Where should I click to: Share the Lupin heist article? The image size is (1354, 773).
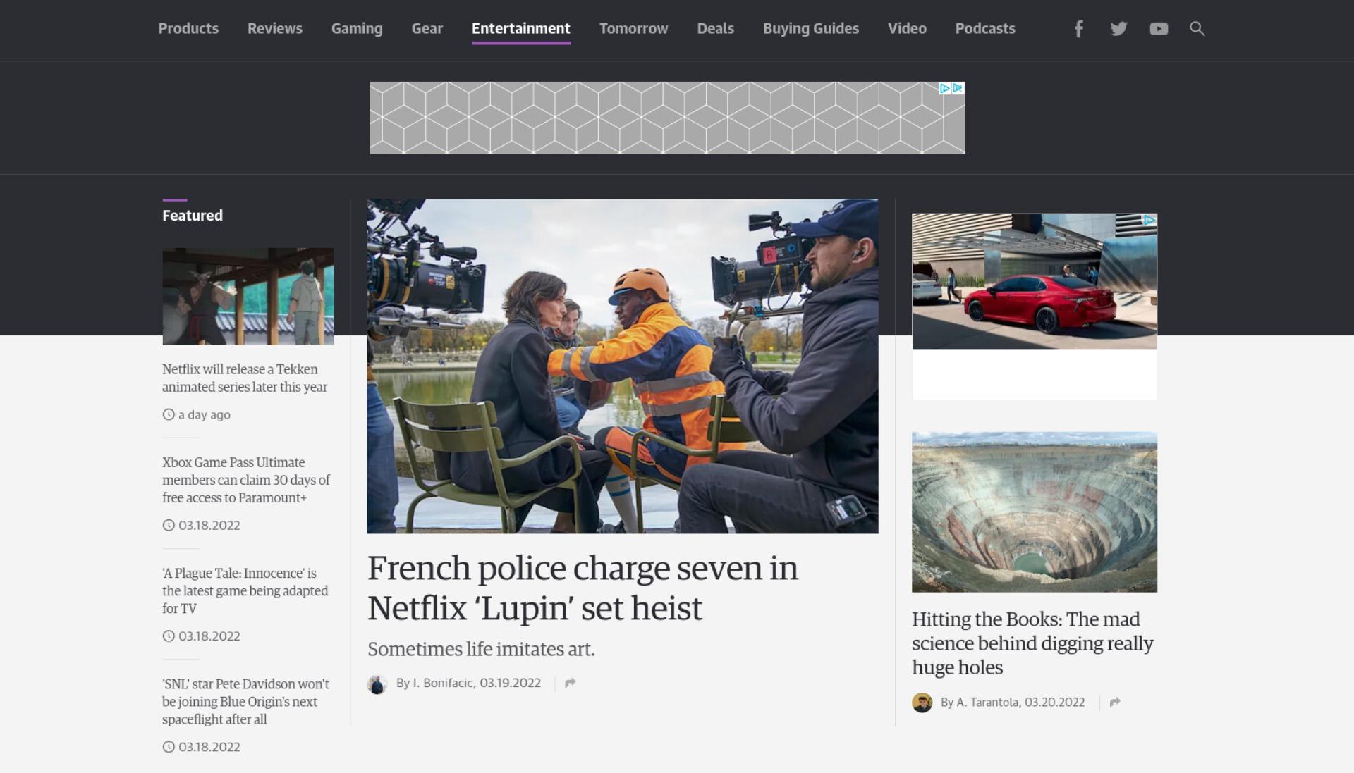coord(570,683)
